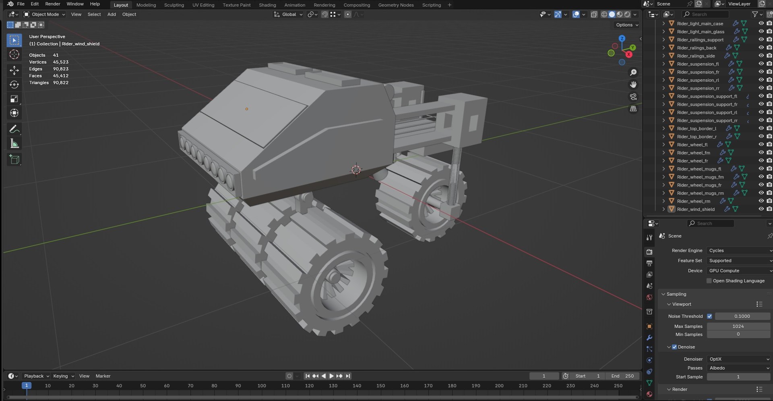
Task: Activate the Transform tool
Action: coord(14,113)
